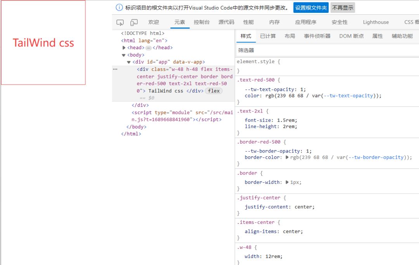Click the info icon in notification bar
Image resolution: width=419 pixels, height=265 pixels.
click(119, 8)
